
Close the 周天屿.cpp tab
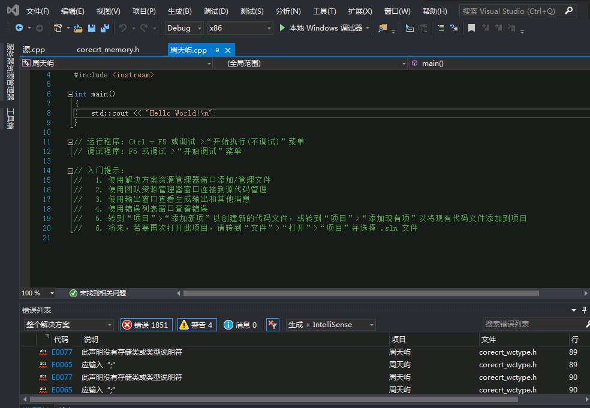228,50
